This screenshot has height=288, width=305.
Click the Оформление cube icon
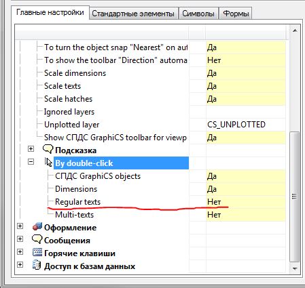point(37,226)
